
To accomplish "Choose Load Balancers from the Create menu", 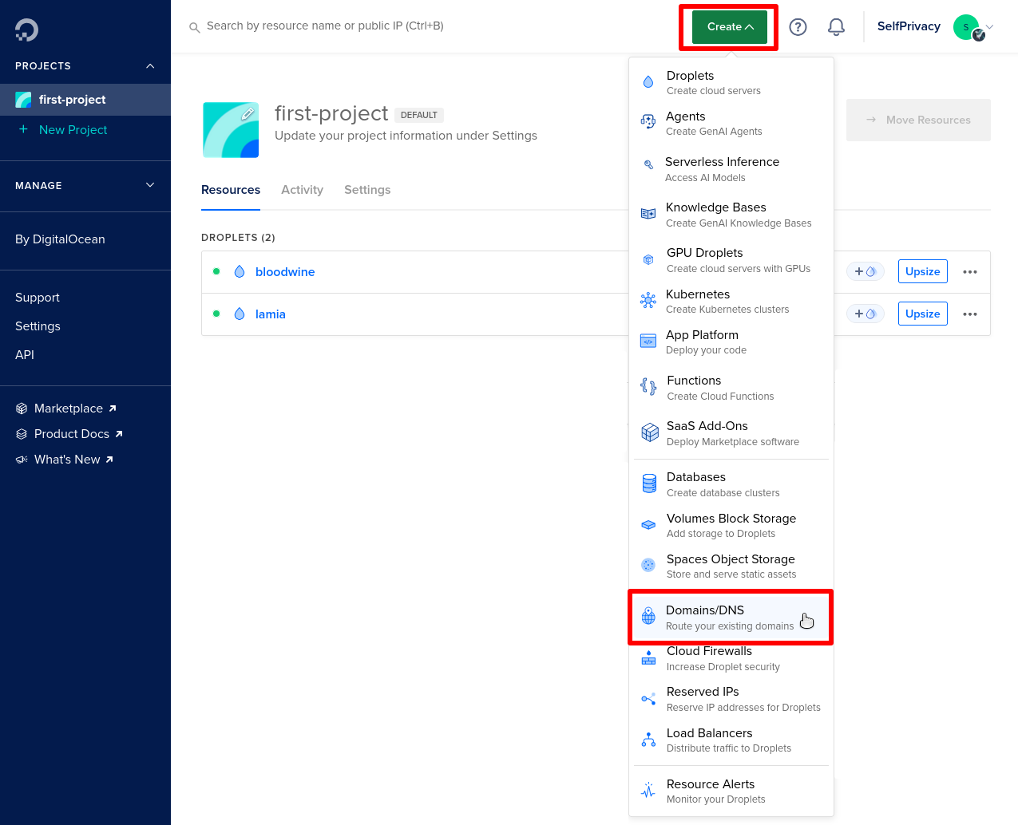I will click(731, 740).
